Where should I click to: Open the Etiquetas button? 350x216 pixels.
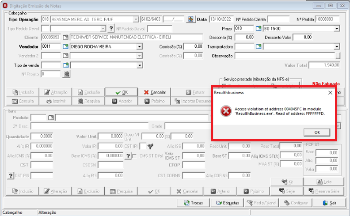pyautogui.click(x=227, y=203)
